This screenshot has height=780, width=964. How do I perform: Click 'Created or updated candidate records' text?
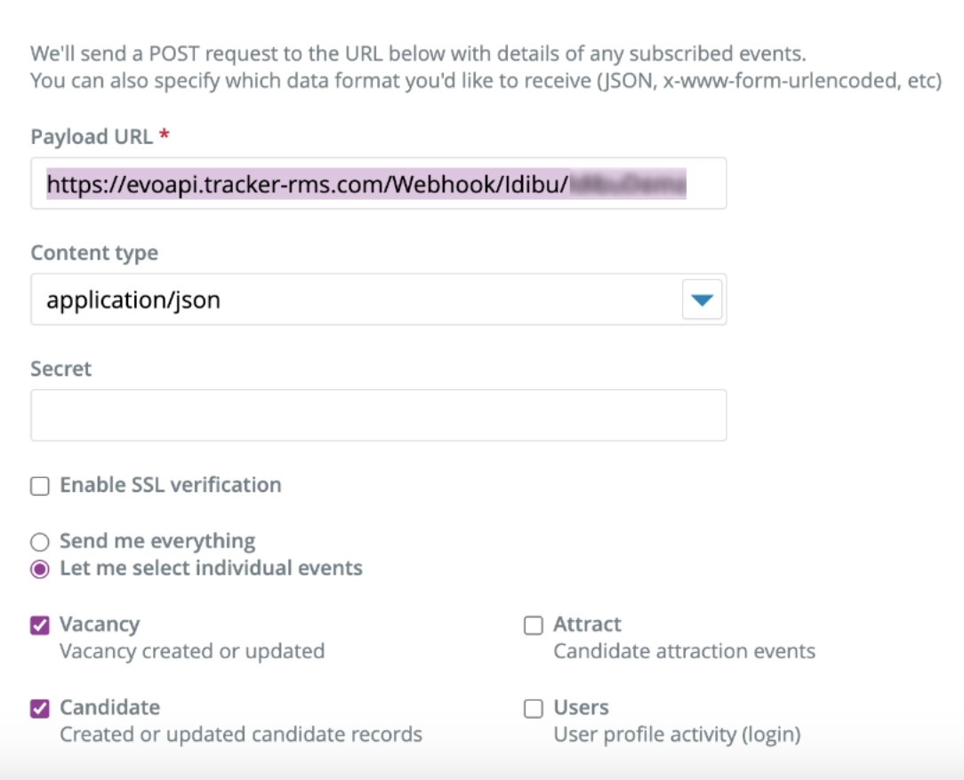click(x=240, y=735)
